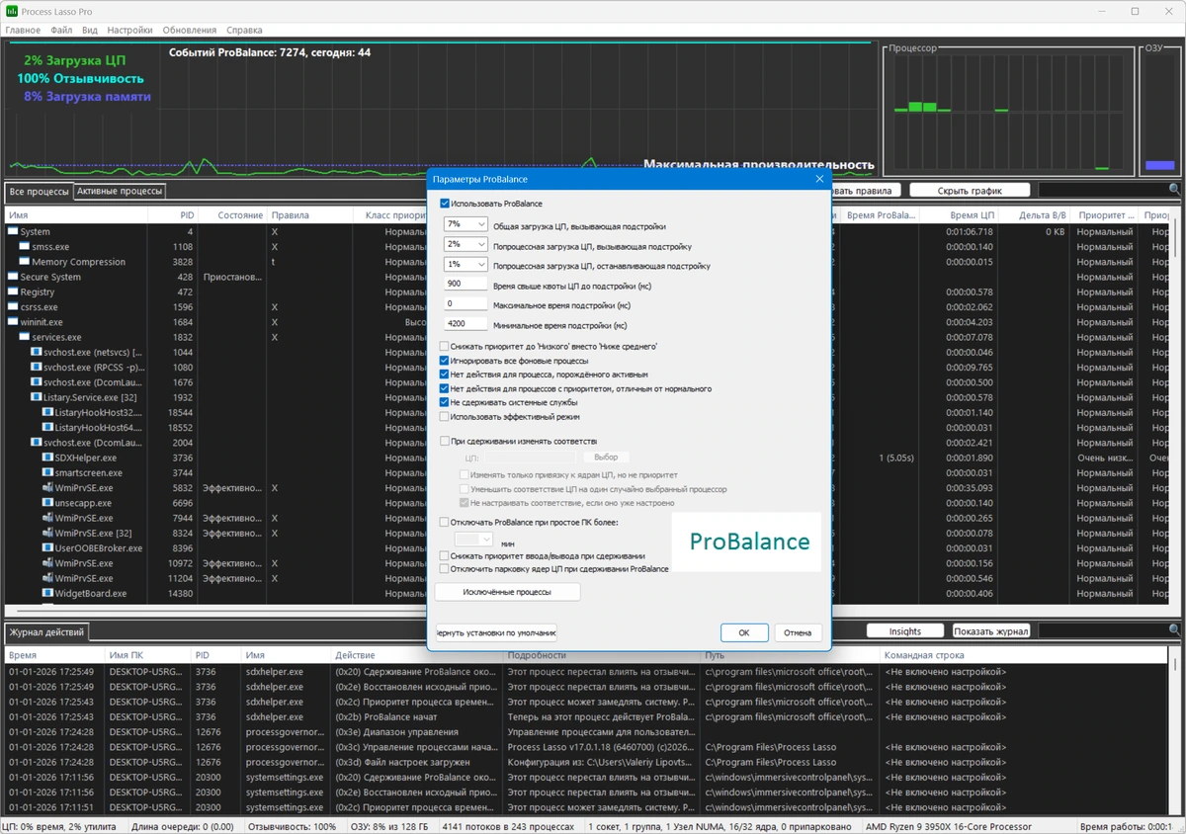Image resolution: width=1186 pixels, height=834 pixels.
Task: Enable 'Использовать эффективный режим' checkbox
Action: click(x=445, y=417)
